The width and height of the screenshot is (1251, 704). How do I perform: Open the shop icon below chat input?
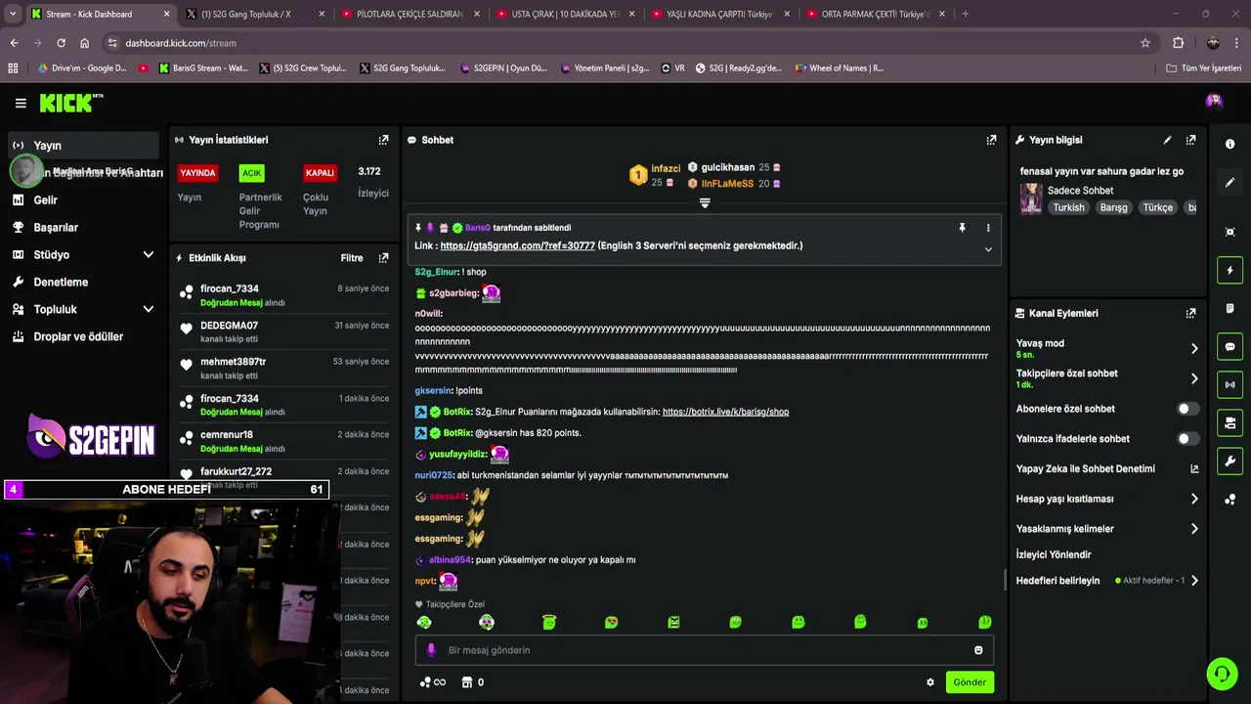tap(467, 682)
